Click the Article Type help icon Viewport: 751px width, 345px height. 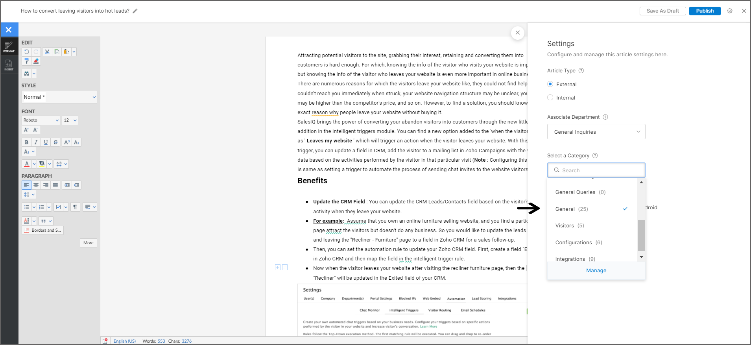(x=581, y=71)
